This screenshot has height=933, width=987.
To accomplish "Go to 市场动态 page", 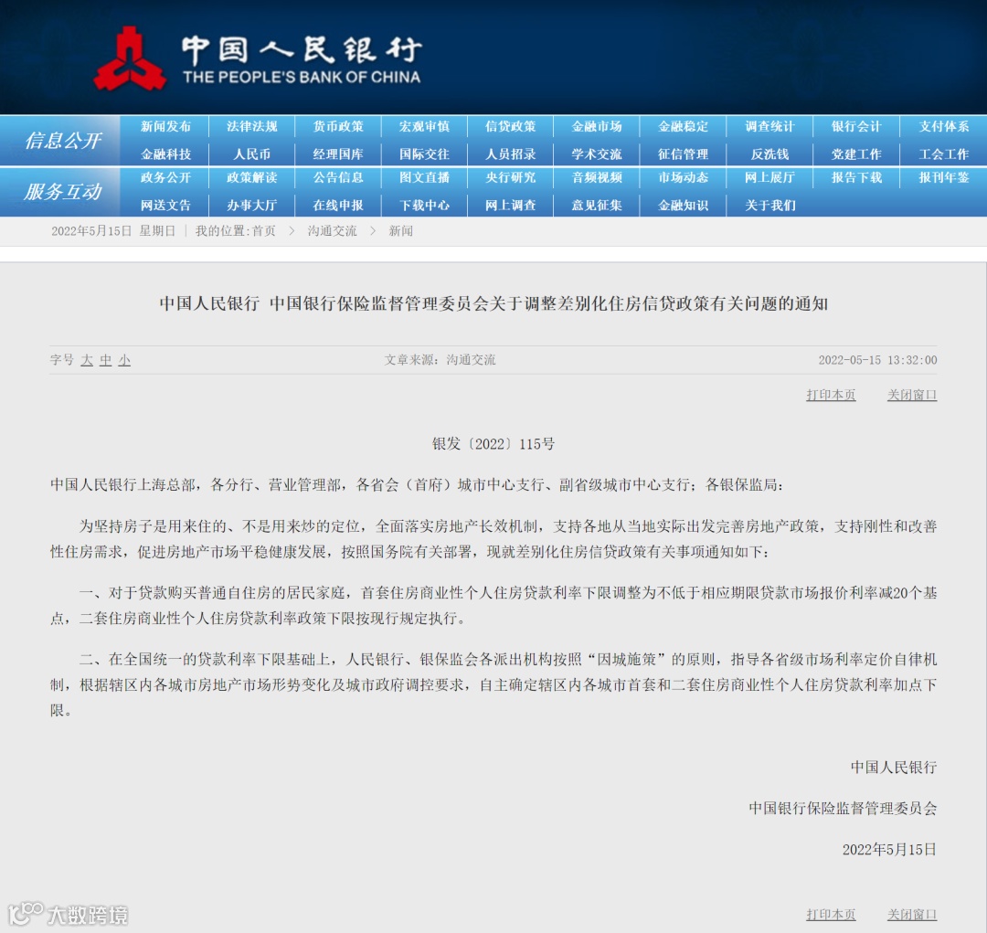I will click(x=683, y=177).
